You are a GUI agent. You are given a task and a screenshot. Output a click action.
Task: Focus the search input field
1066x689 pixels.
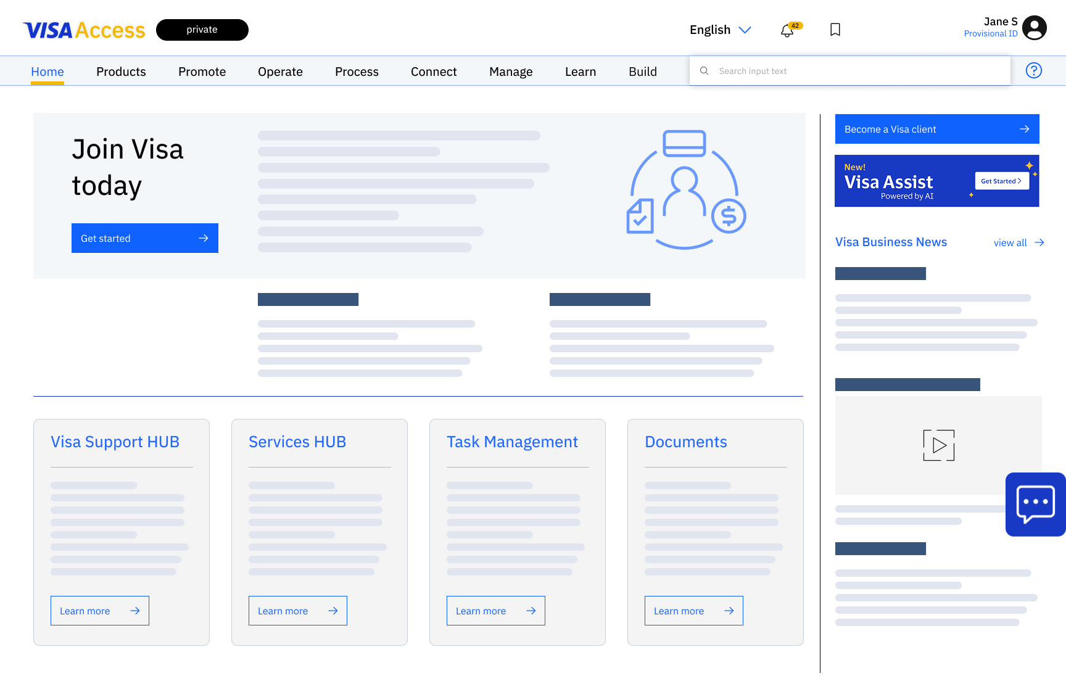850,71
